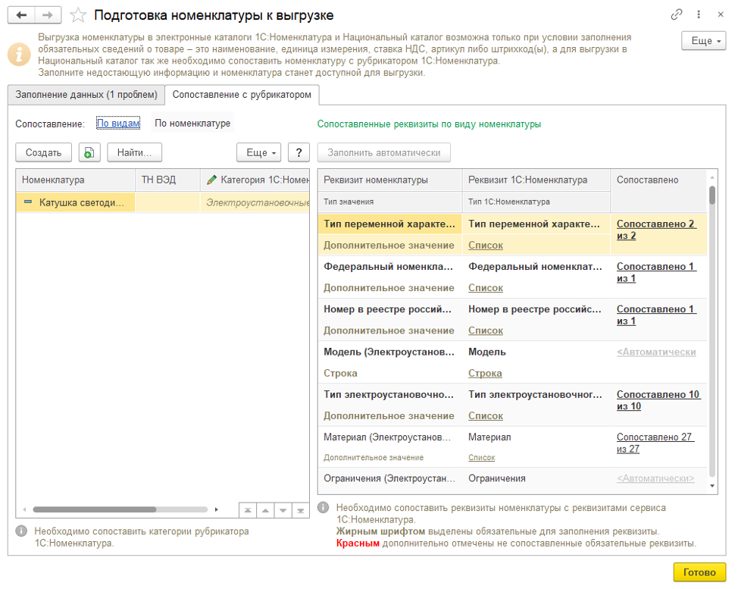
Task: Select the Катушка светоди... row
Action: point(163,202)
